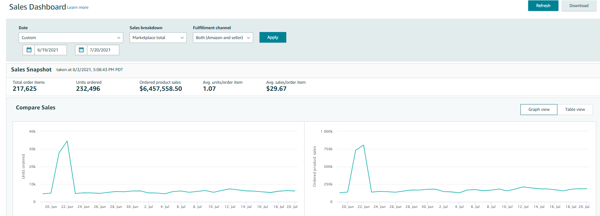Follow the Learn more link
This screenshot has height=216, width=600.
tap(78, 7)
